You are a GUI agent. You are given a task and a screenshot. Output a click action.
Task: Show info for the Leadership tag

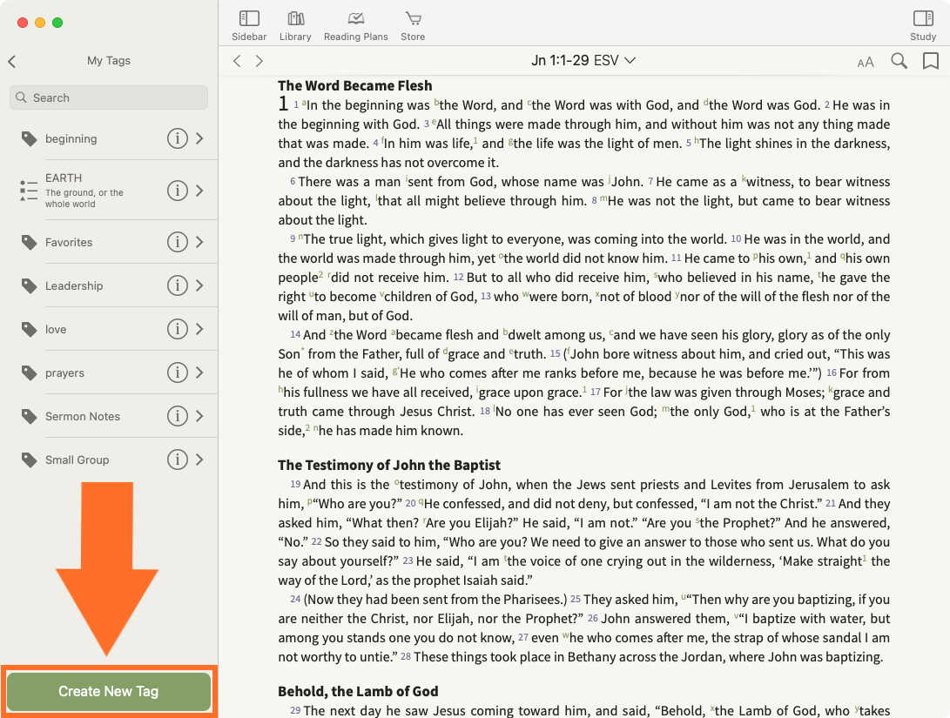(x=178, y=285)
